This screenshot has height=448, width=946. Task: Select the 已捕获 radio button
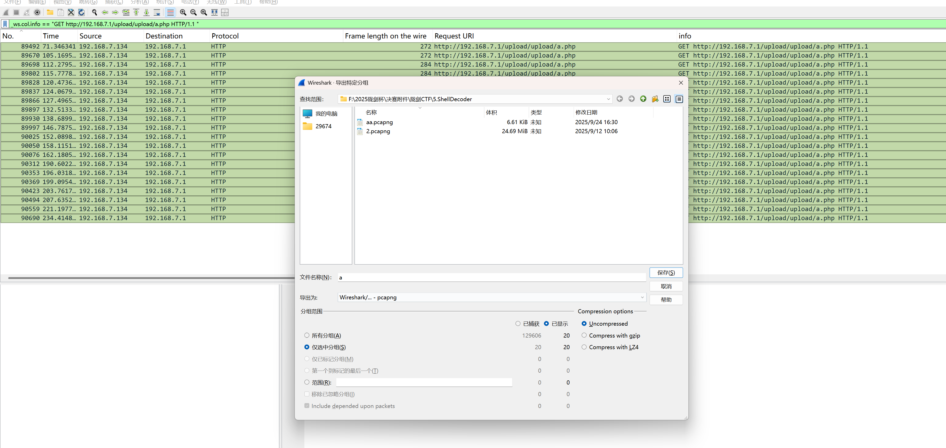(x=518, y=324)
